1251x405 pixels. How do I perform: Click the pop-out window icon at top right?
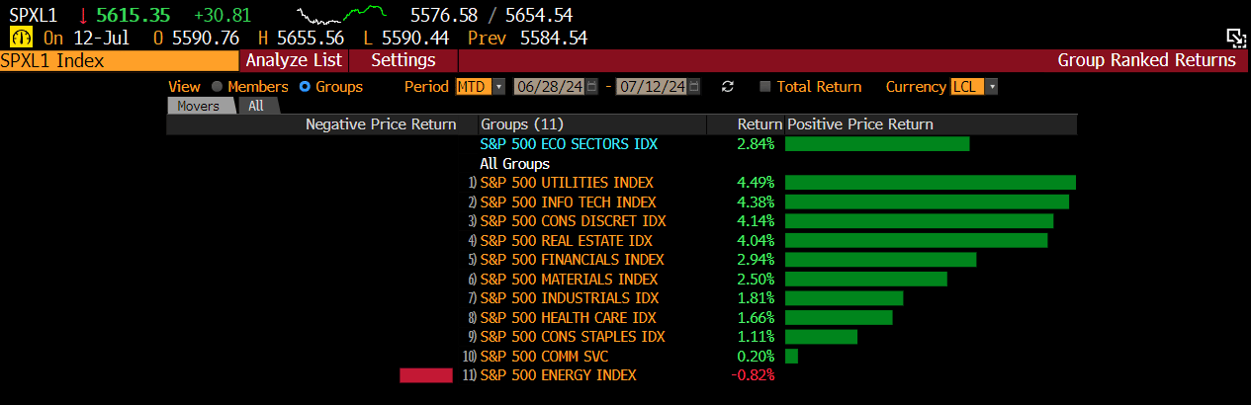[1236, 38]
